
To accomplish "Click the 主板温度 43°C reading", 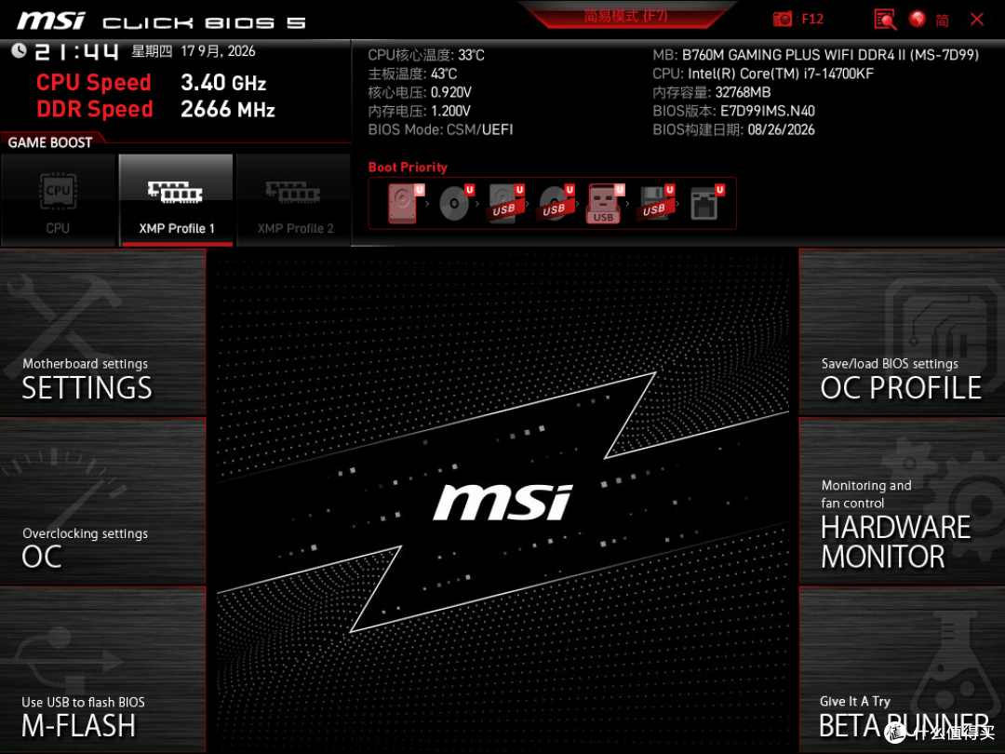I will (x=412, y=74).
